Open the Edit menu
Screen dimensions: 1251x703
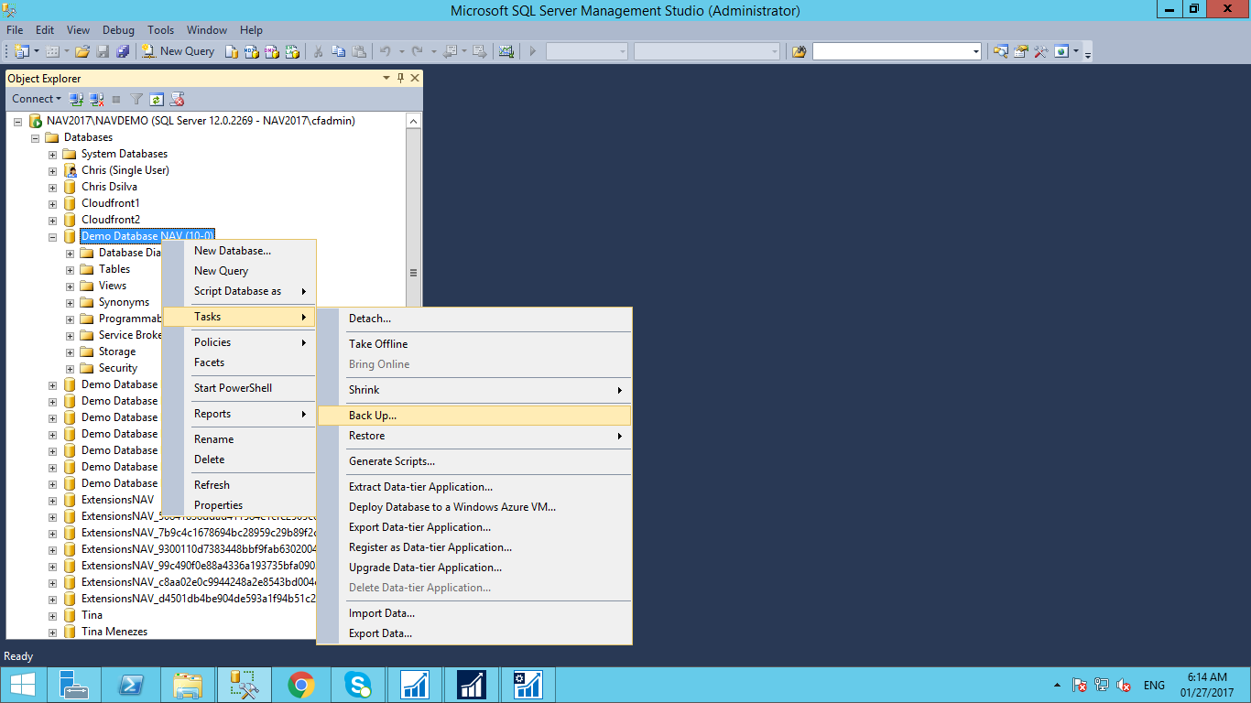point(45,30)
